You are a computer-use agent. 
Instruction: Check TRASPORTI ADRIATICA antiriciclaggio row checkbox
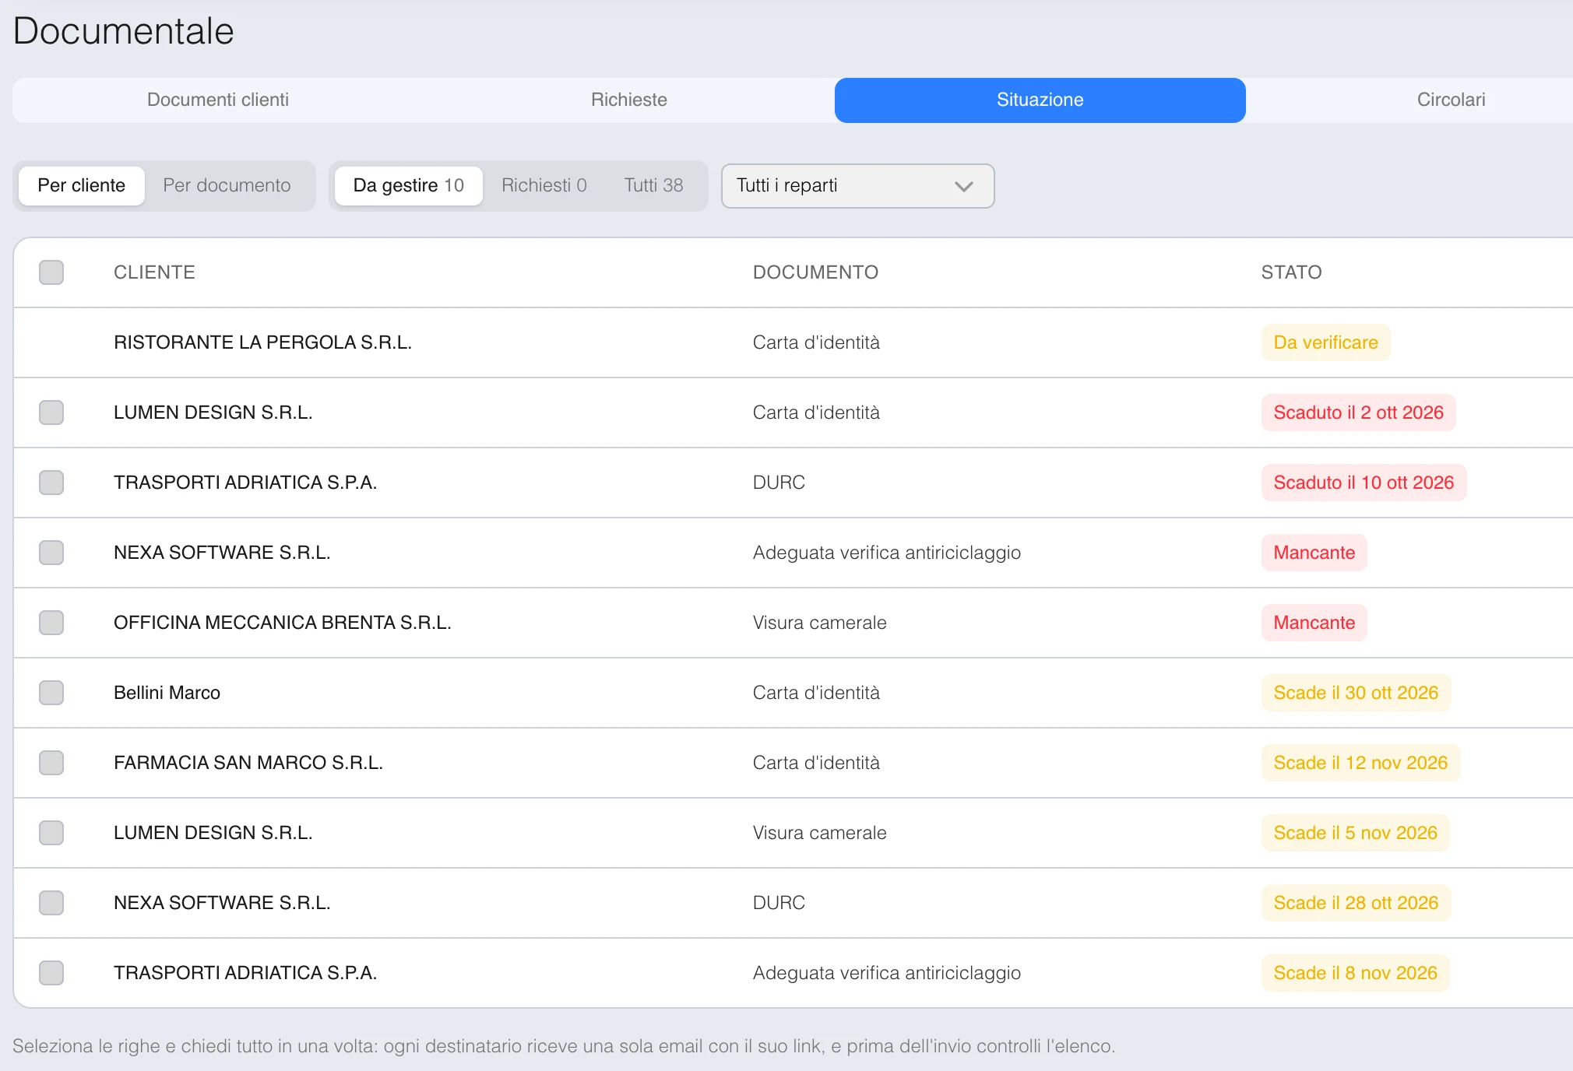[x=51, y=973]
